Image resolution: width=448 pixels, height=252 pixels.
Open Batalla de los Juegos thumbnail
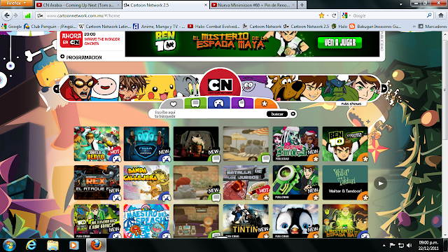tap(246, 183)
